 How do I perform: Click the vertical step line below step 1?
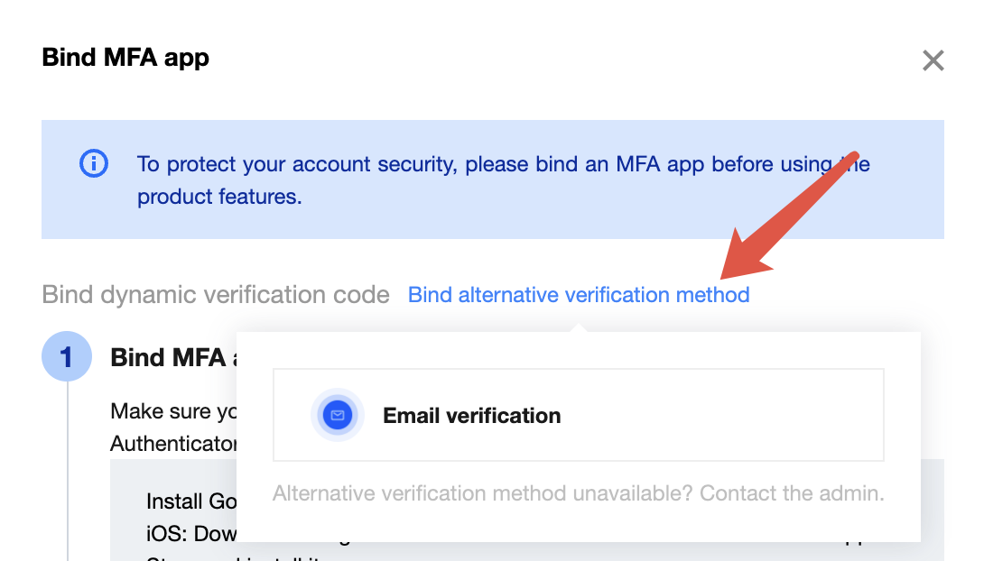coord(67,469)
